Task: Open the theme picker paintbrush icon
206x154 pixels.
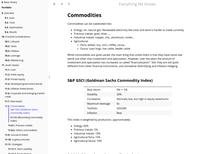Action: (62, 4)
